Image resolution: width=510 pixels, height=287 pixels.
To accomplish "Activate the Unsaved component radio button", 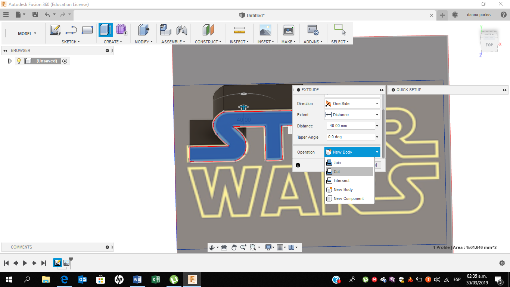I will [x=65, y=61].
